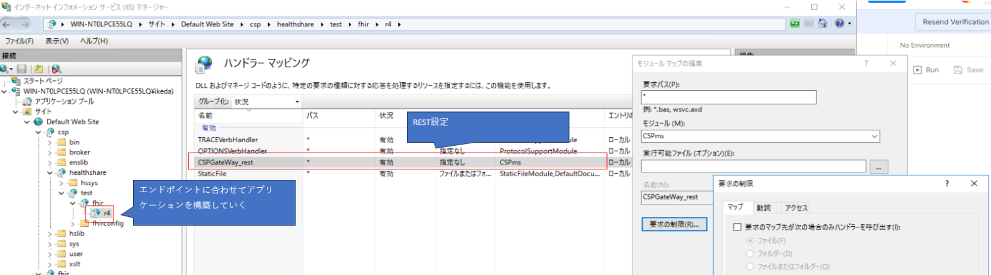Click the 要求の制限(R)... button
The height and width of the screenshot is (275, 991).
pos(674,224)
